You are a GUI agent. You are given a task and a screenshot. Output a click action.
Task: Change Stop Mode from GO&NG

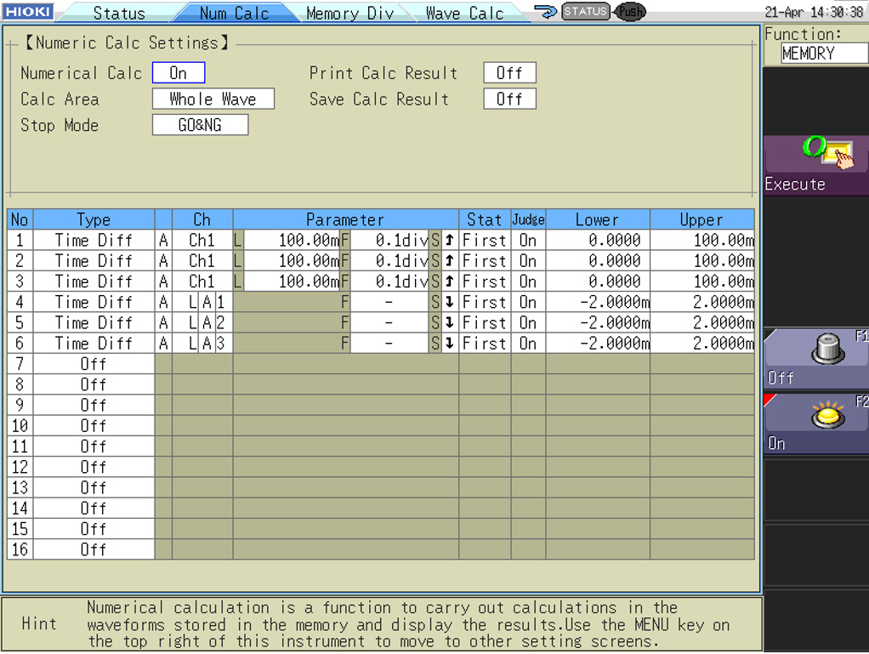pyautogui.click(x=200, y=125)
